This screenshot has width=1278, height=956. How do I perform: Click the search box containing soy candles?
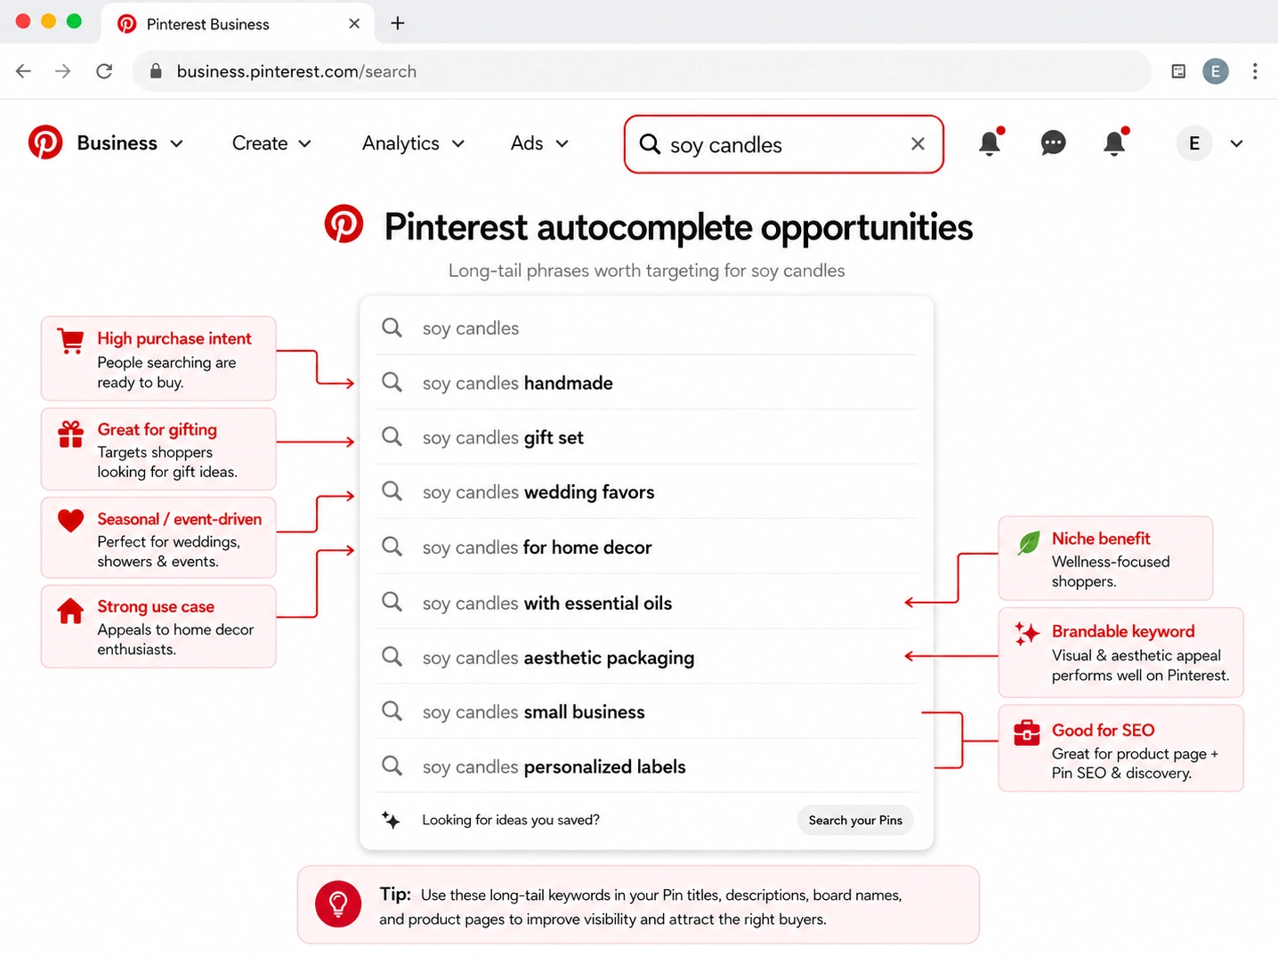point(783,144)
